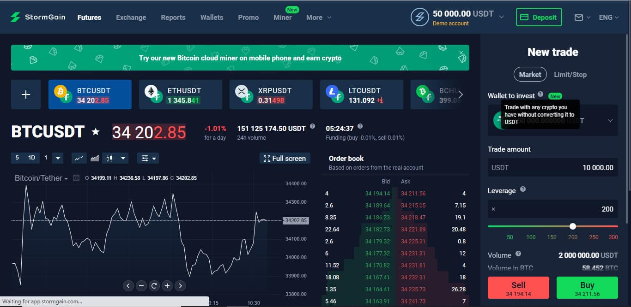Select the LTCUSDT instrument card
This screenshot has height=307, width=631.
(x=361, y=94)
